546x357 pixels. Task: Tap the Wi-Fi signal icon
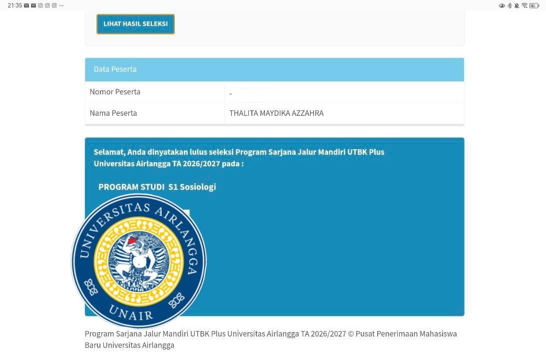click(525, 5)
